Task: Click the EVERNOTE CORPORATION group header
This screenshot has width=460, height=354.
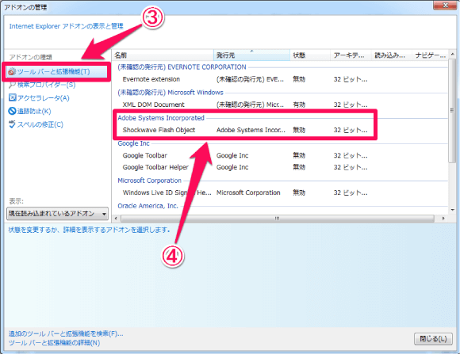Action: pyautogui.click(x=182, y=67)
